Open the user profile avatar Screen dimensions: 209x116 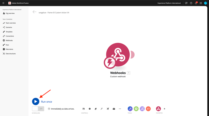pos(206,3)
